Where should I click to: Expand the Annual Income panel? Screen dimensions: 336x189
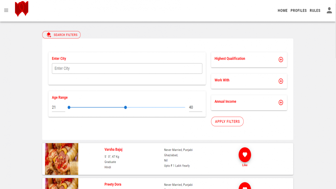(x=249, y=102)
